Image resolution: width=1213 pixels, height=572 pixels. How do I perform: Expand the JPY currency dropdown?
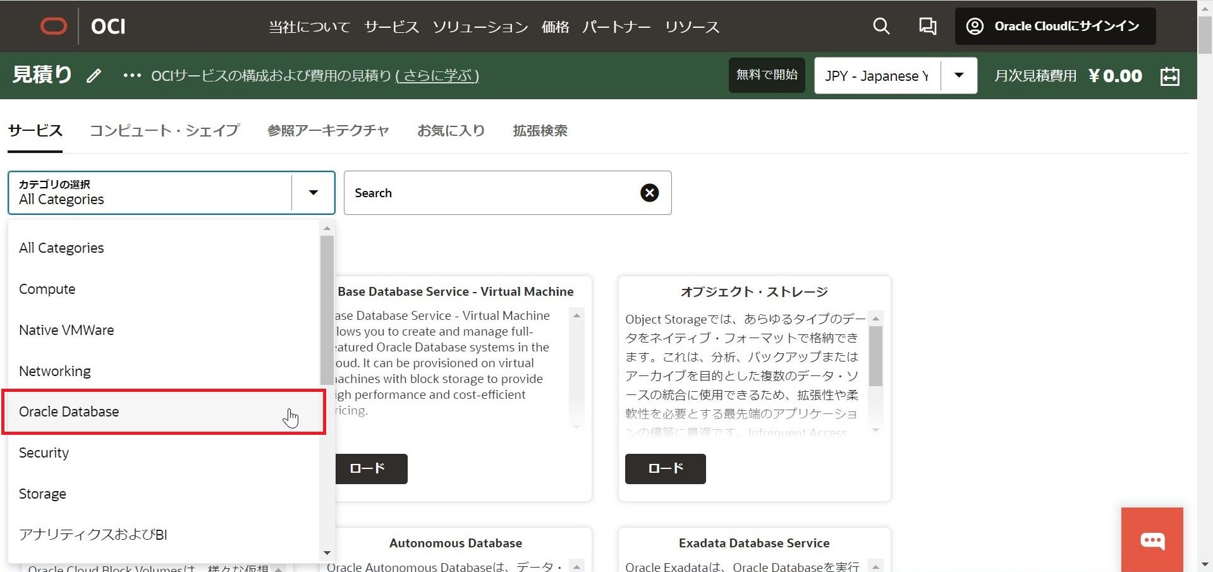click(x=958, y=76)
